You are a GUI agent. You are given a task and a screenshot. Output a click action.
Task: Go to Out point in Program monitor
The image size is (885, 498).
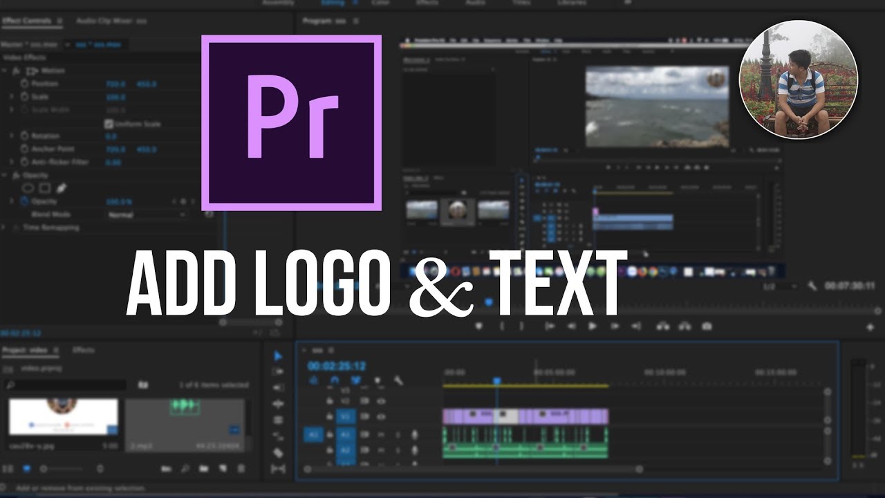[636, 326]
